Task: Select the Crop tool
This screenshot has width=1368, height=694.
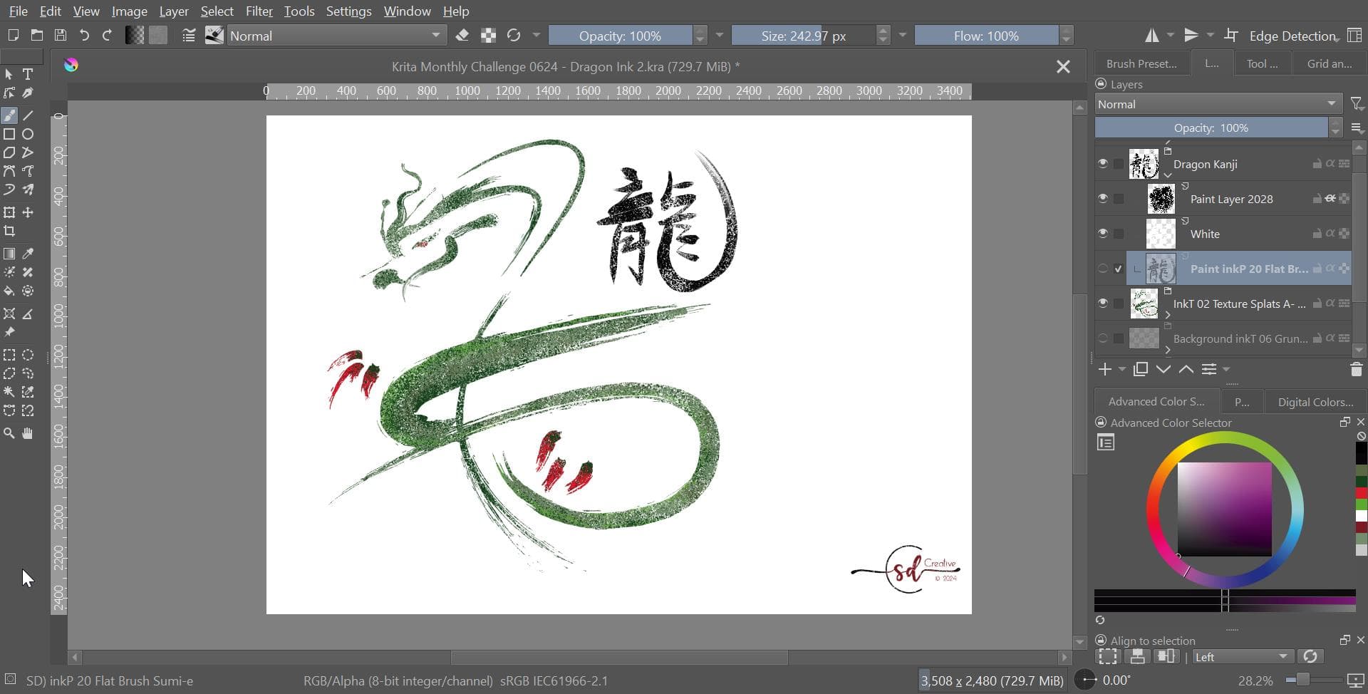Action: (9, 231)
